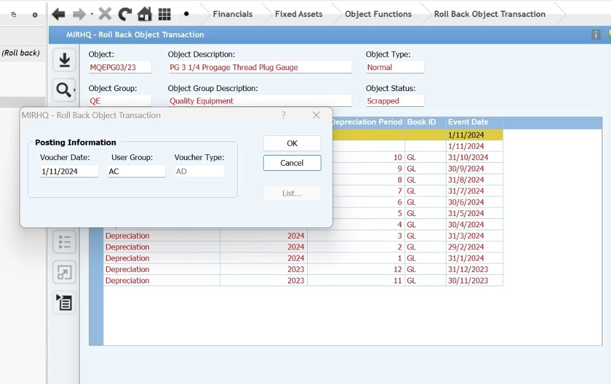
Task: Click the bulleted list icon in sidebar
Action: tap(64, 242)
